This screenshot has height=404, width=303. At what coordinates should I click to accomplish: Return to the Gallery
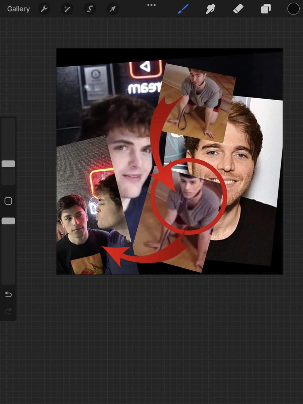(x=19, y=9)
